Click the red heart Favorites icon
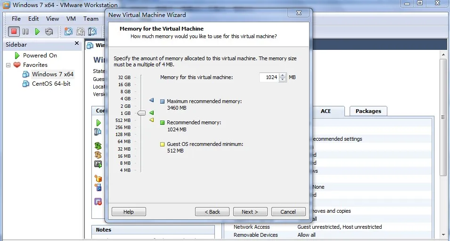 point(17,65)
